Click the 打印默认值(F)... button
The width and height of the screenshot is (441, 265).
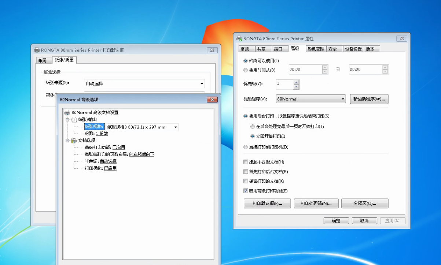pos(267,204)
